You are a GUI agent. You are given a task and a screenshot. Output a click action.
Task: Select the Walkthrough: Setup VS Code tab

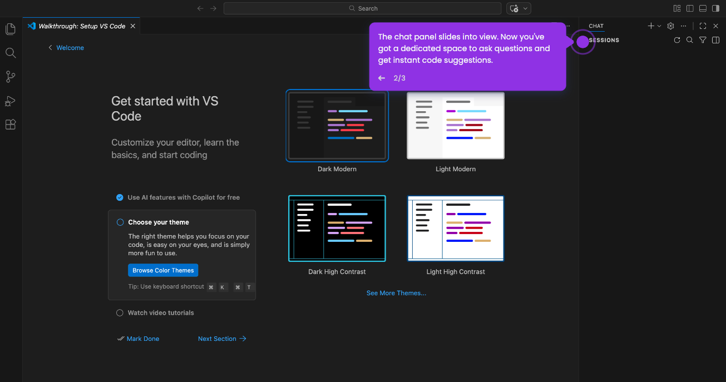[81, 26]
